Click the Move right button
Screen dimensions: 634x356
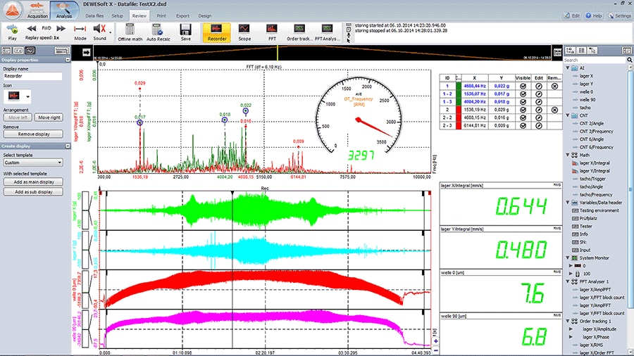click(x=49, y=117)
